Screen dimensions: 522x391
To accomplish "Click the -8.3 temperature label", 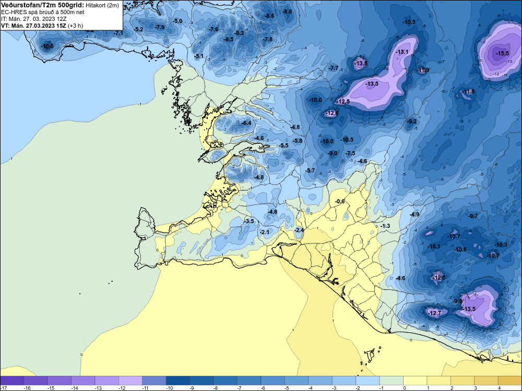I will 239,33.
